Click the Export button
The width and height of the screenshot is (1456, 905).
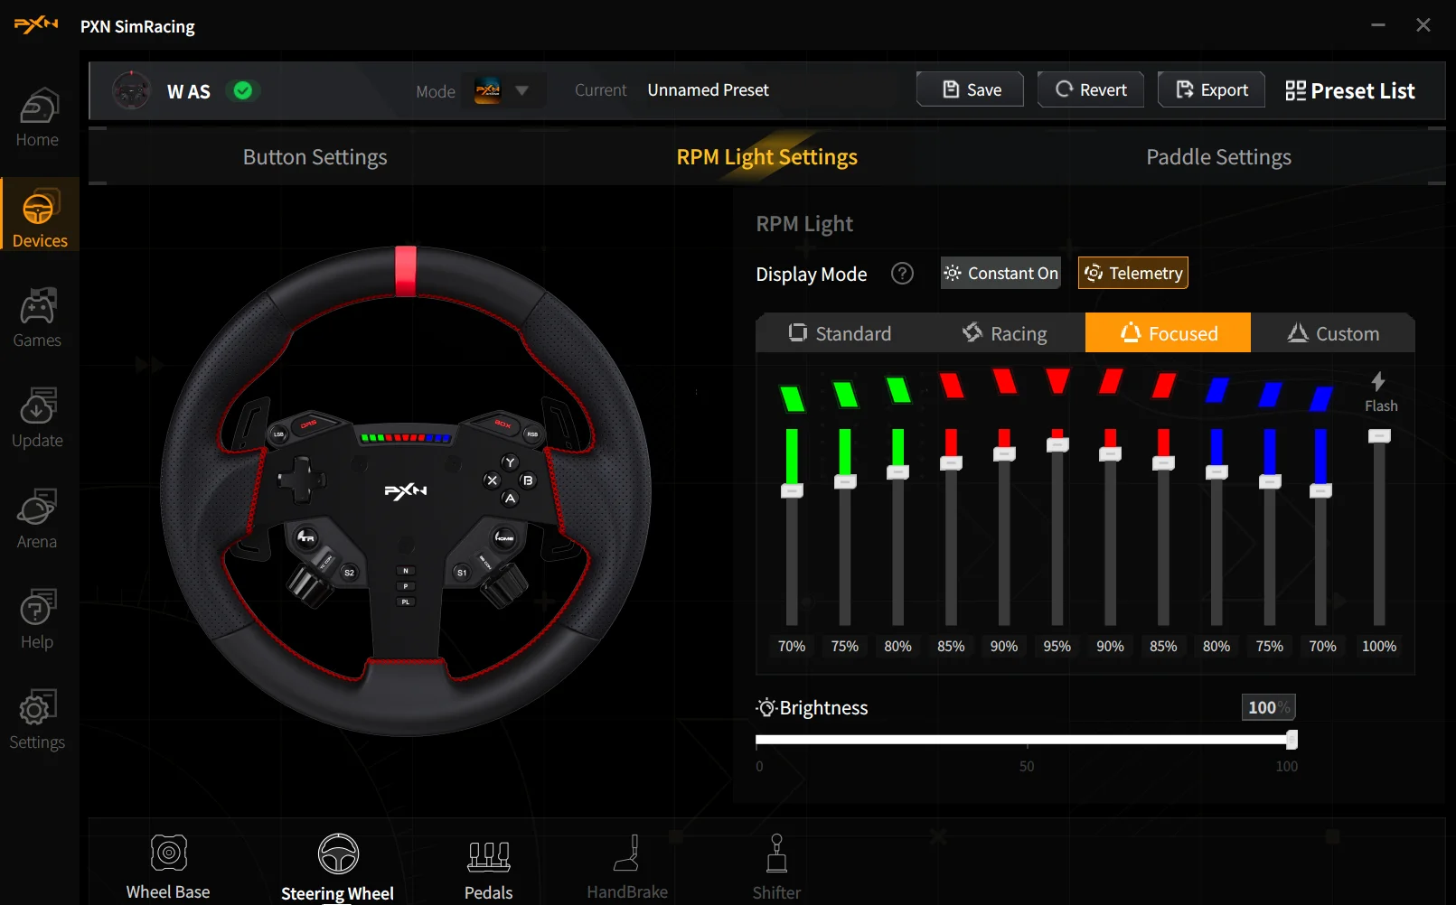(x=1211, y=89)
